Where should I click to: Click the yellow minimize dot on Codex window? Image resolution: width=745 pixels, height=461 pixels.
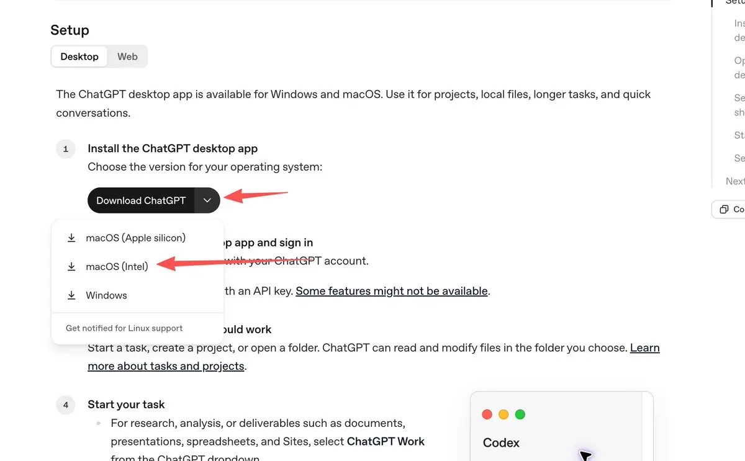click(x=503, y=414)
